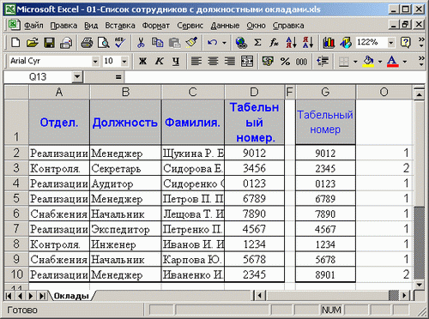429x319 pixels.
Task: Cut selection with the scissors icon
Action: click(x=141, y=43)
